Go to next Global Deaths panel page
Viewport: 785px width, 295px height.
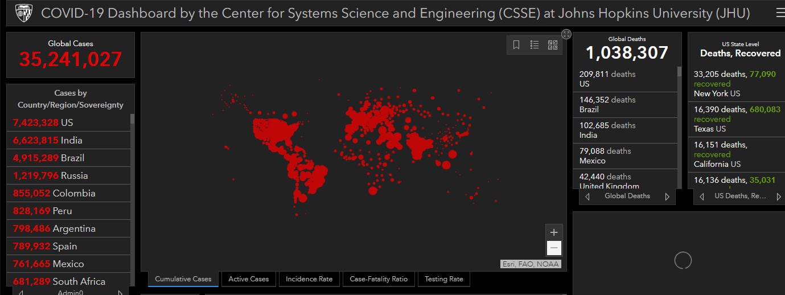click(667, 196)
